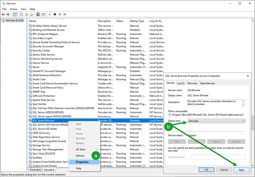The width and height of the screenshot is (255, 177).
Task: Choose Properties from the context menu
Action: pos(84,162)
